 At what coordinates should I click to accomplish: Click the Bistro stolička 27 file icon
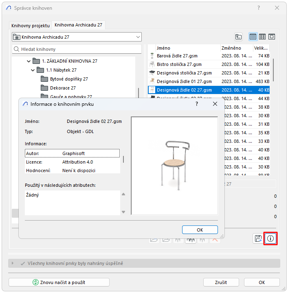click(152, 64)
